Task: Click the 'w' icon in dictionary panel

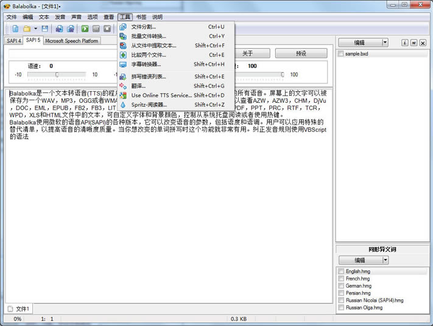Action: point(414,43)
